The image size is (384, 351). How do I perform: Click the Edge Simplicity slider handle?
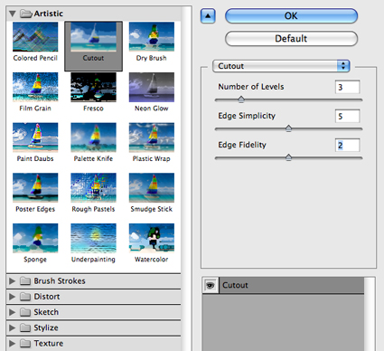288,128
